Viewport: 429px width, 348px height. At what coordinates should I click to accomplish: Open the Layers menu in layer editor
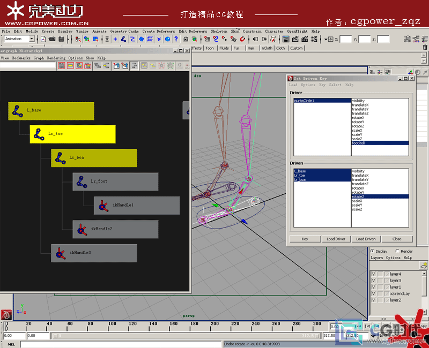coord(377,258)
